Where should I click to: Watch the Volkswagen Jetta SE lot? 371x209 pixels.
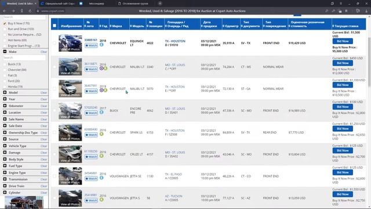[91, 178]
